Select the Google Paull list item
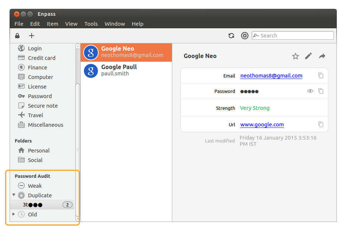Screen dimensions: 346x241 pyautogui.click(x=126, y=71)
